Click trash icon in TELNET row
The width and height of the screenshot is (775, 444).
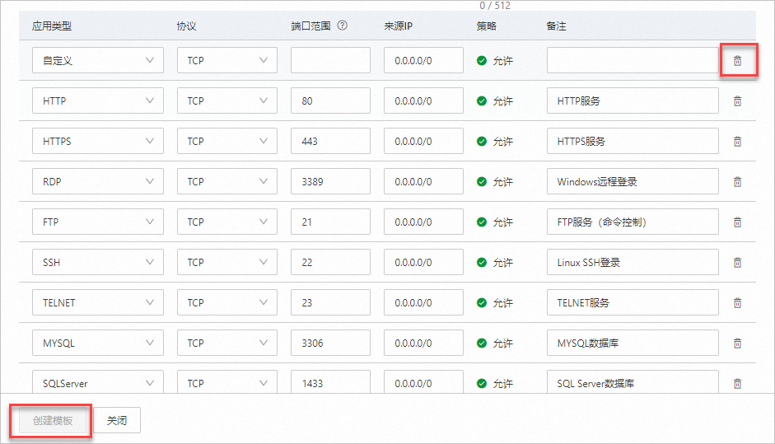737,302
